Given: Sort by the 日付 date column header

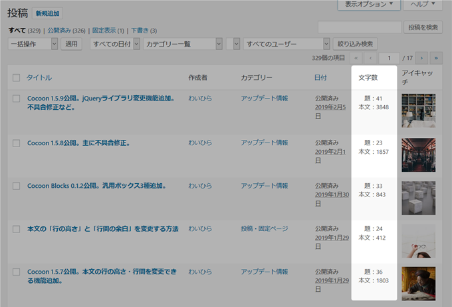Looking at the screenshot, I should coord(320,78).
